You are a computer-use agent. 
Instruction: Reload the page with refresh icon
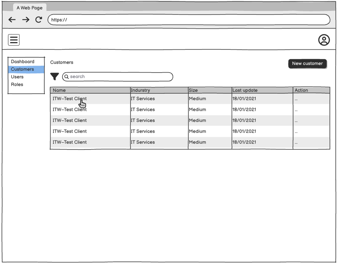click(x=39, y=20)
